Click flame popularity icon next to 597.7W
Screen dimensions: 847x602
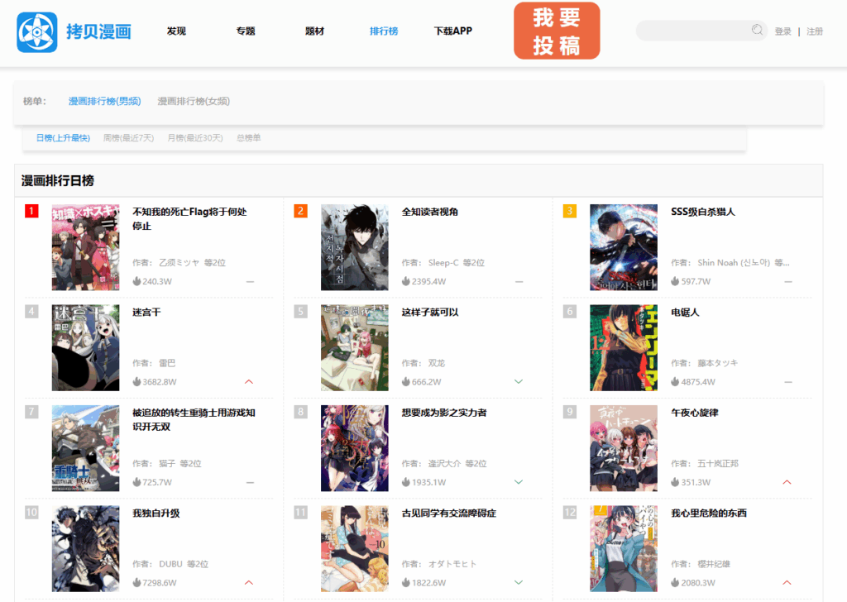[x=675, y=281]
